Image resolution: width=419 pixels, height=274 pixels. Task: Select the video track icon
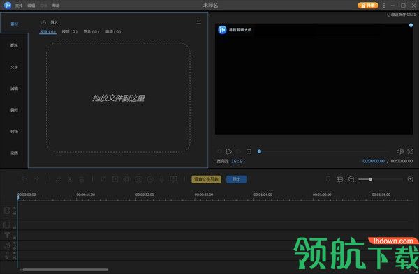(7, 211)
